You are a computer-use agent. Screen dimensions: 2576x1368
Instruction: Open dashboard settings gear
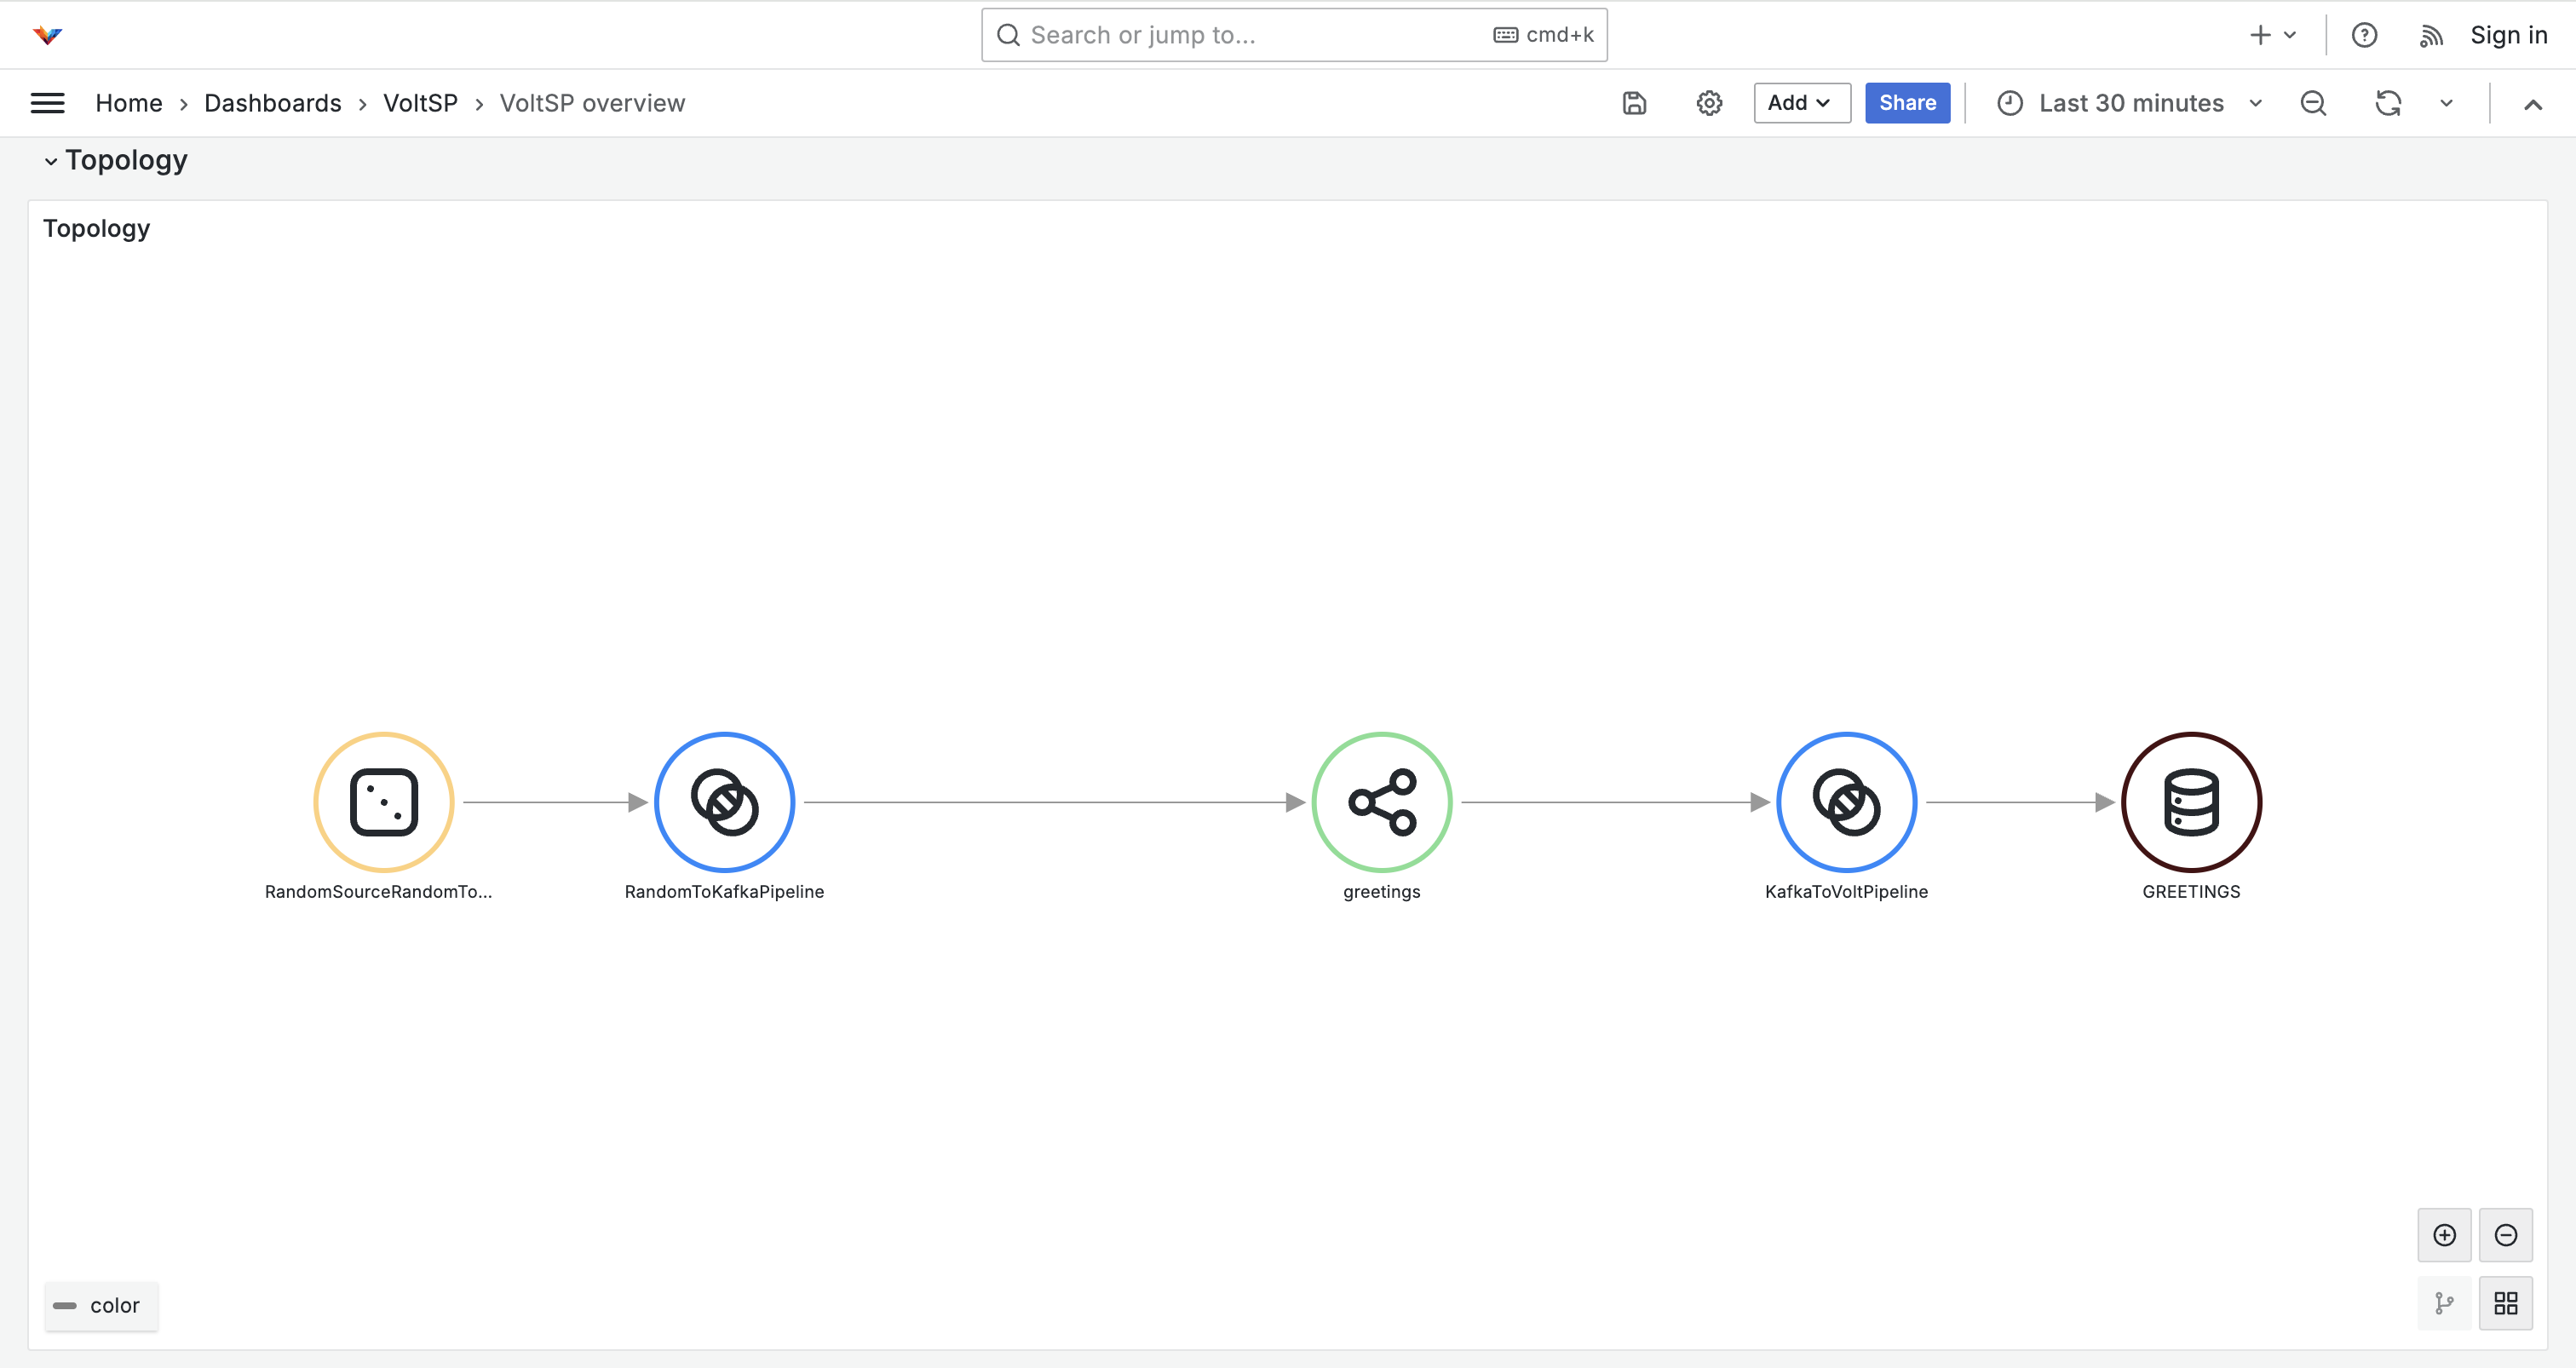click(x=1709, y=103)
